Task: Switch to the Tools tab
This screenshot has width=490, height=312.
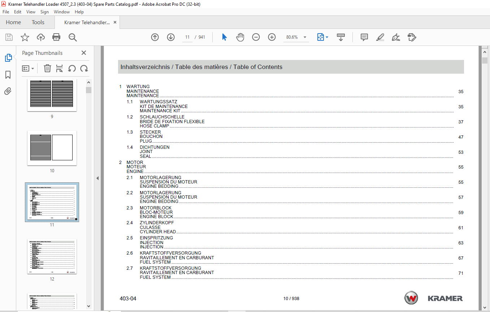Action: [38, 22]
